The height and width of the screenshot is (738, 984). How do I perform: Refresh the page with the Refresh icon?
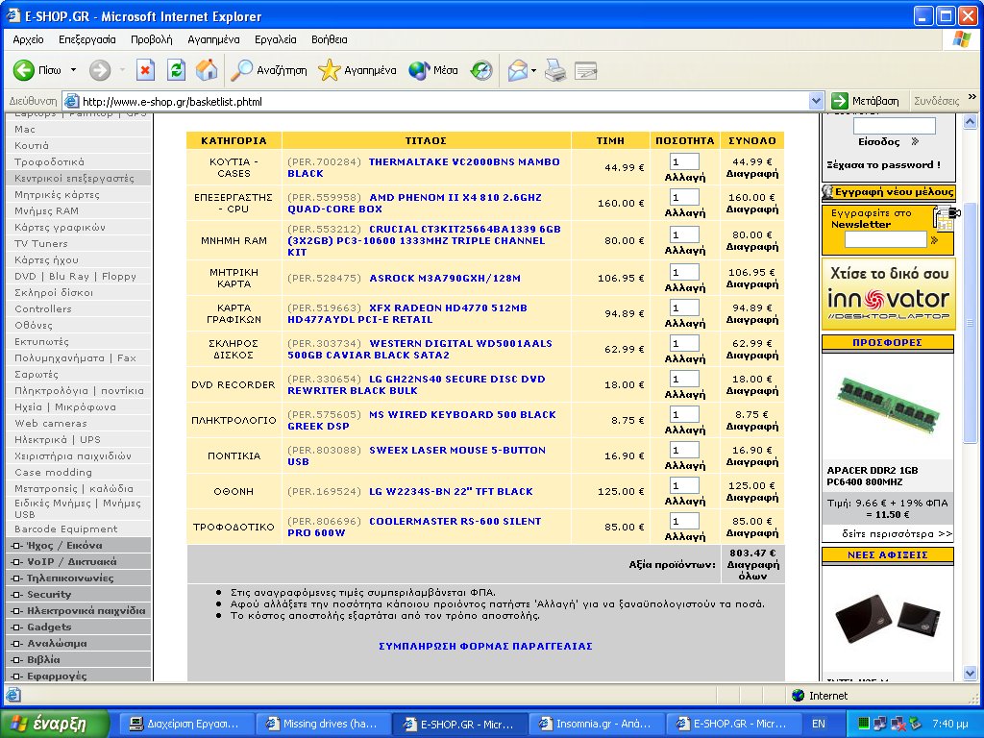[176, 70]
